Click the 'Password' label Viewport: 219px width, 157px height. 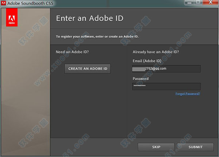pos(141,79)
